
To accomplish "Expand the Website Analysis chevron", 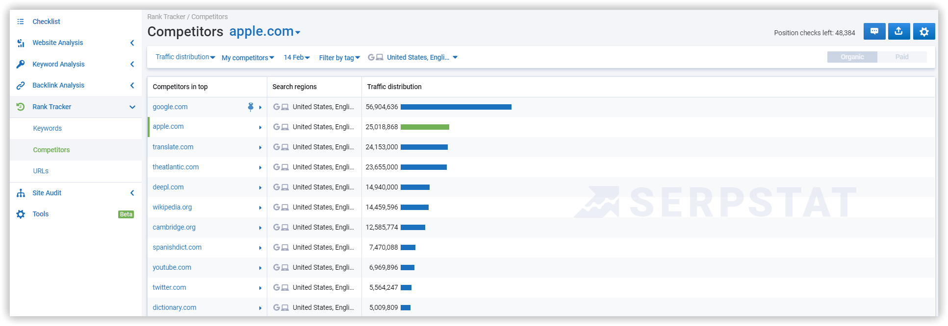I will 132,43.
